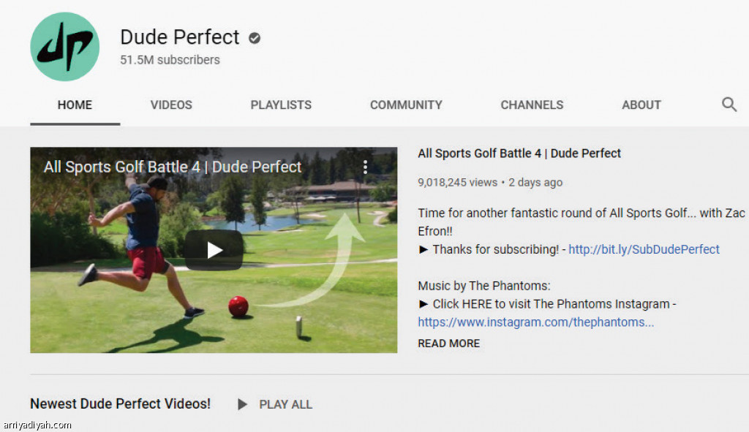Open the VIDEOS tab
Image resolution: width=749 pixels, height=432 pixels.
coord(171,105)
